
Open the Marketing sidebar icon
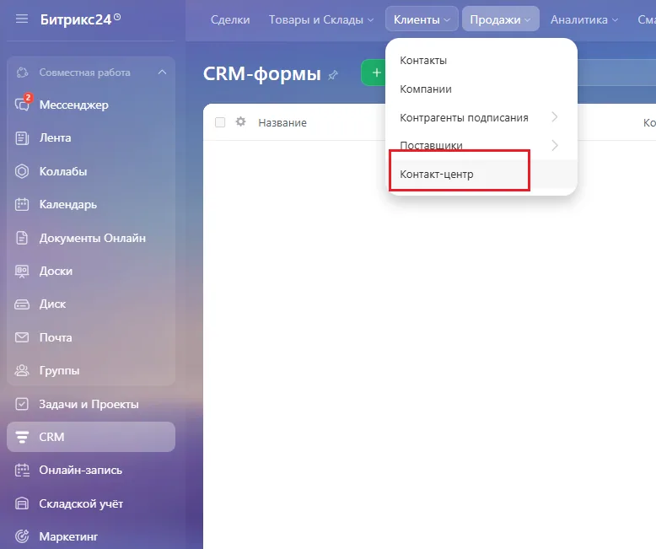[22, 536]
